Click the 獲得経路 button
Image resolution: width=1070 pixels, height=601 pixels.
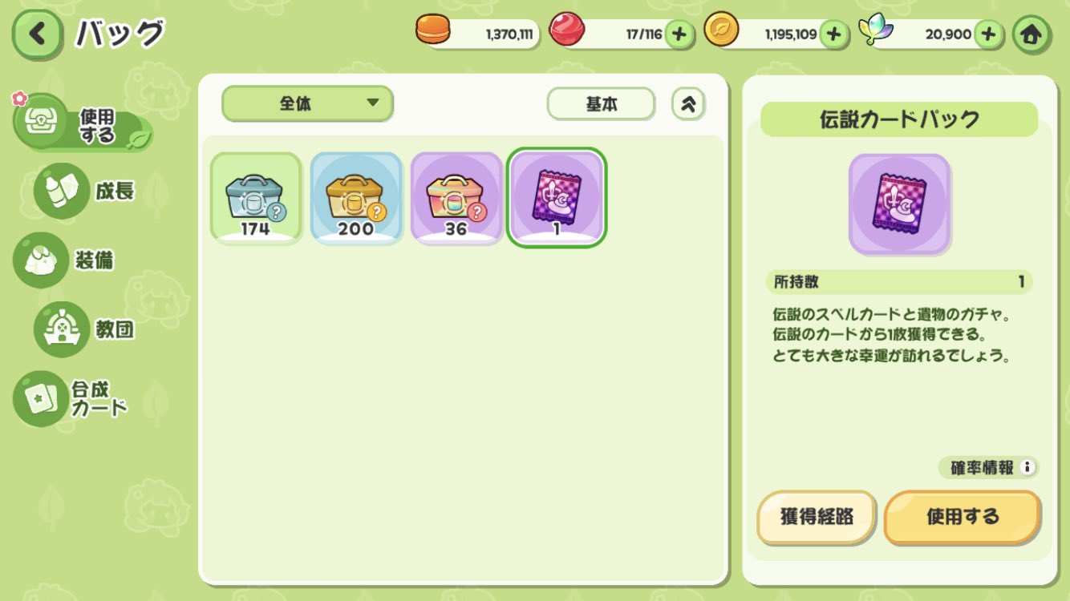pos(817,518)
